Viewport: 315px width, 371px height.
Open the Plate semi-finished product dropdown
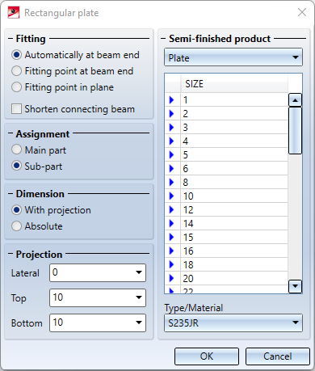coord(233,57)
